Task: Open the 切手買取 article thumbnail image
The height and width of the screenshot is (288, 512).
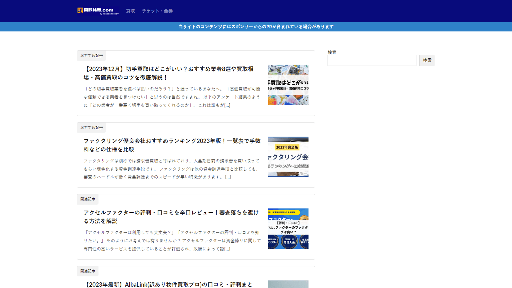Action: coord(288,85)
